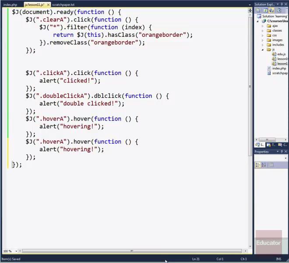Expand the classes folder

pos(263,31)
